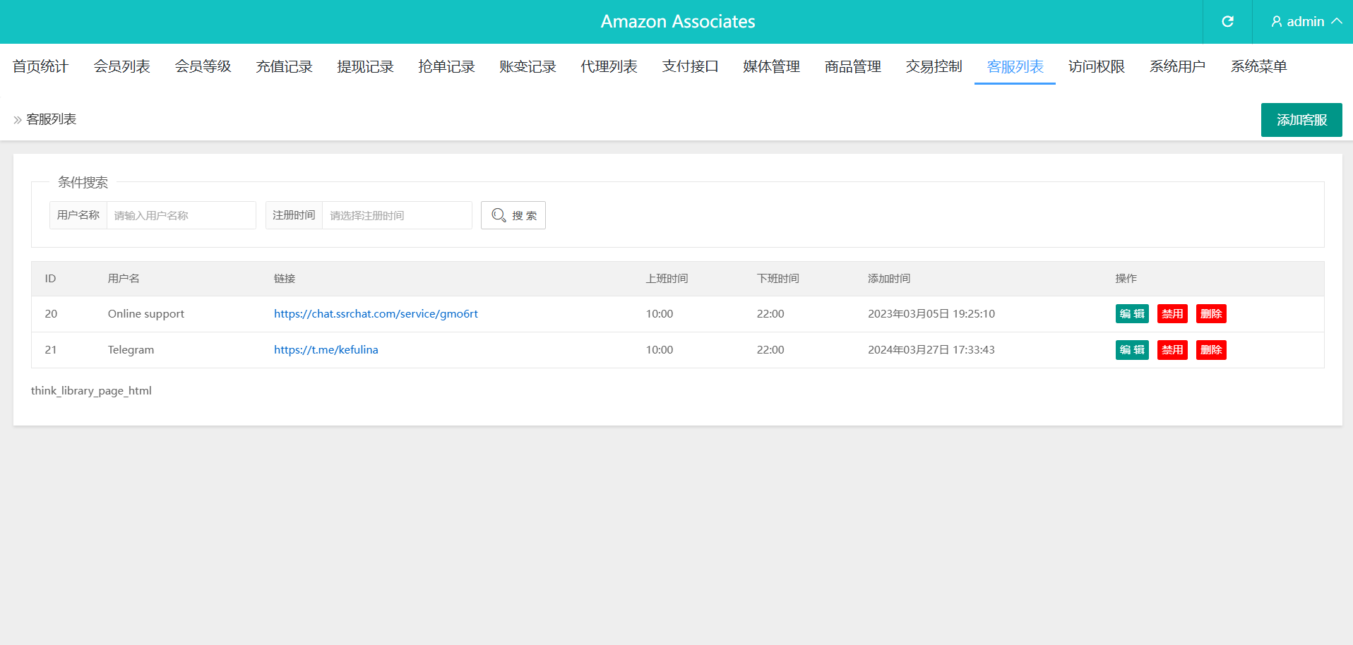This screenshot has height=645, width=1353.
Task: Open the t.me/kefulina link
Action: pos(326,350)
